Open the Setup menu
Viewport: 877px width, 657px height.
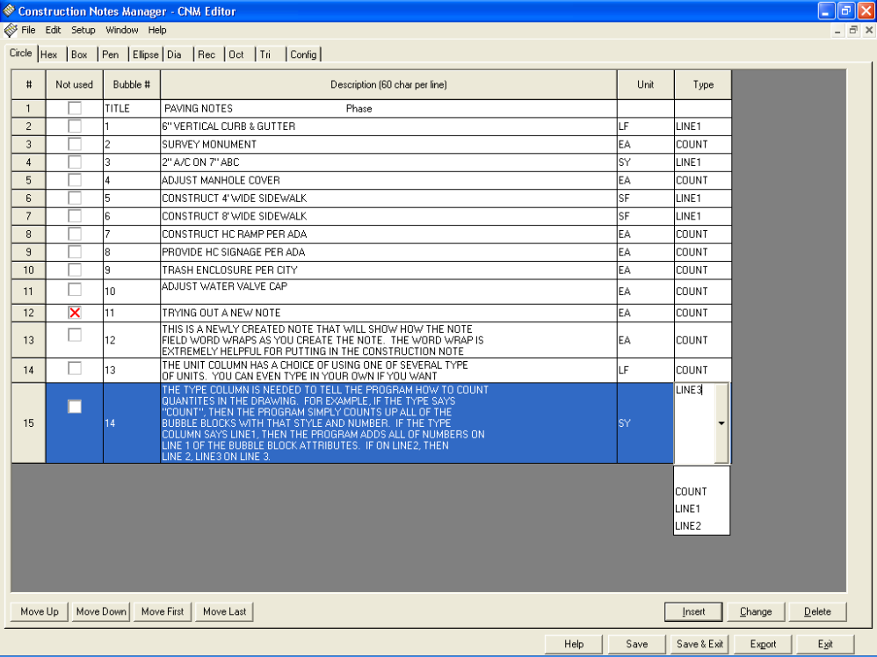pos(83,30)
